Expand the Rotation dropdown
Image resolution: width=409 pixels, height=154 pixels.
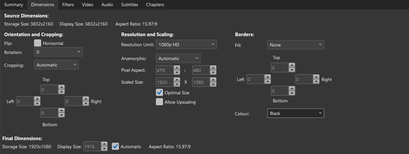click(58, 52)
